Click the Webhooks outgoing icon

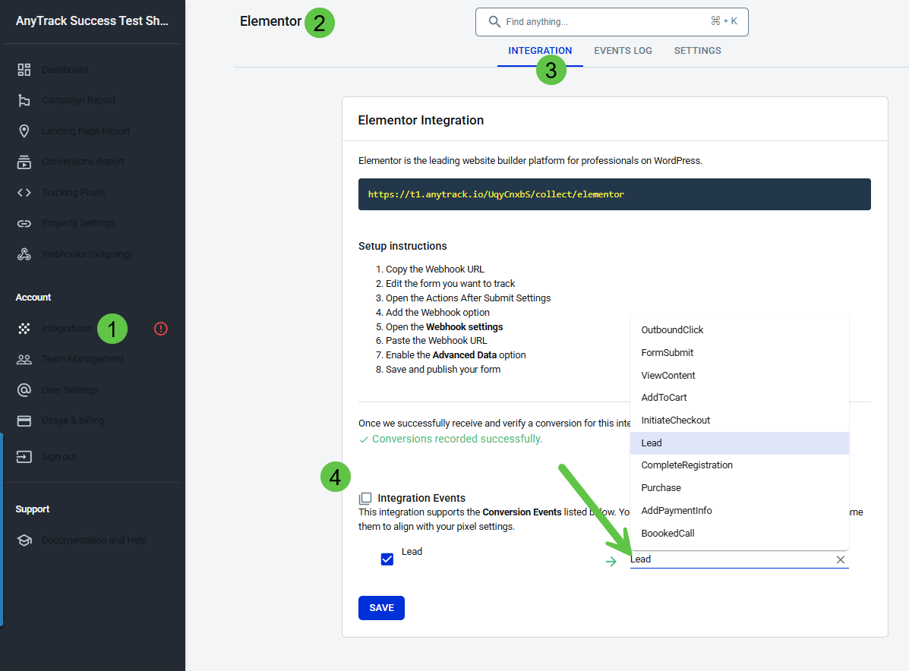(x=24, y=254)
